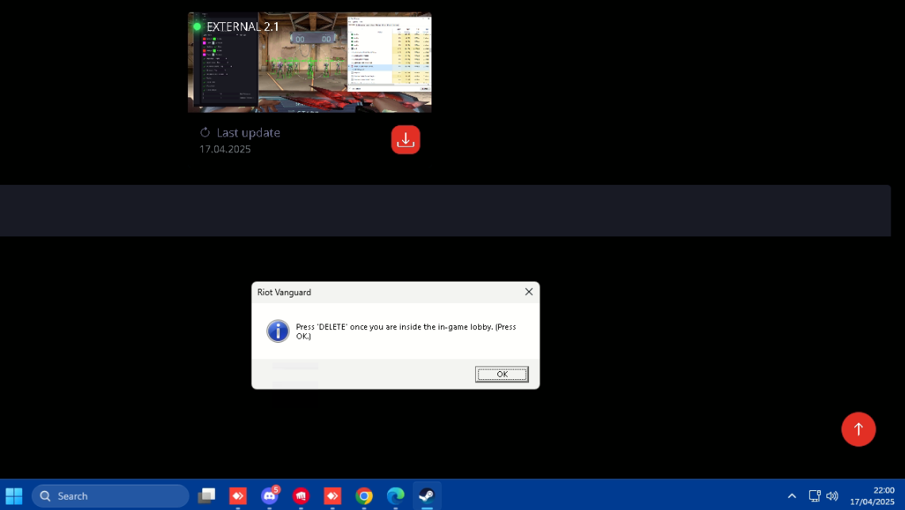Image resolution: width=905 pixels, height=510 pixels.
Task: Click the red arrow icon left of Chrome
Action: click(x=332, y=496)
